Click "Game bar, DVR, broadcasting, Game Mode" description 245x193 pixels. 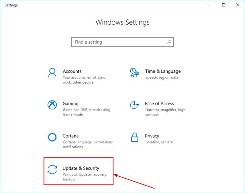click(87, 112)
